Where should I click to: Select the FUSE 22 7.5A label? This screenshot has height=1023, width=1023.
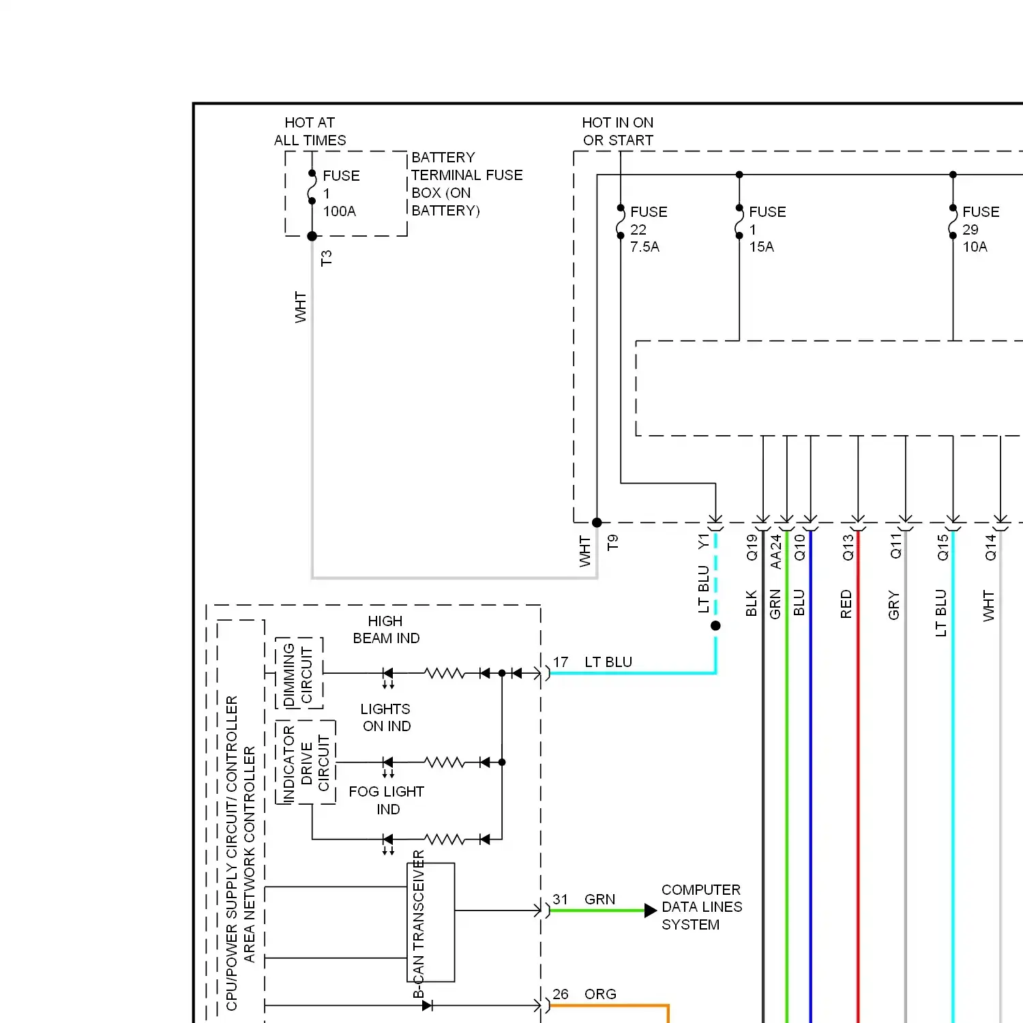649,229
